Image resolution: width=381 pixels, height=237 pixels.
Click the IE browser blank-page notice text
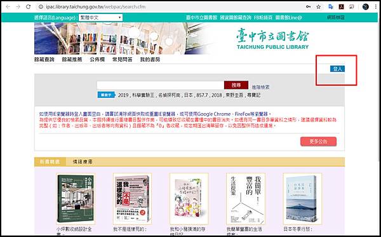pos(155,114)
